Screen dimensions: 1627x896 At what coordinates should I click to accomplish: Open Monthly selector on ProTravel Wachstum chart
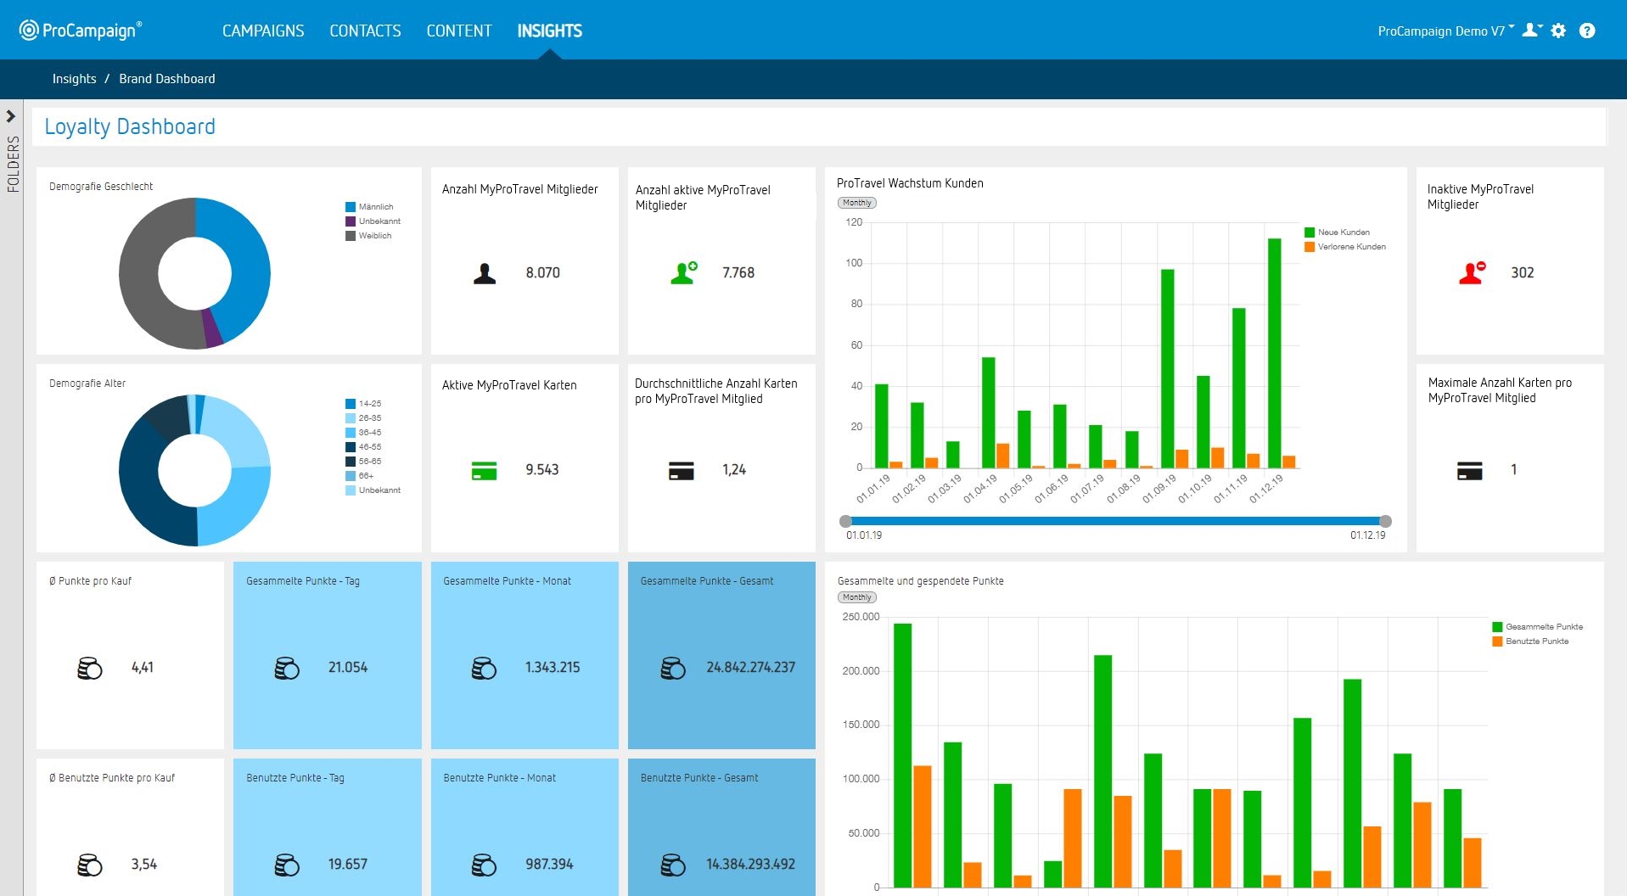point(856,203)
